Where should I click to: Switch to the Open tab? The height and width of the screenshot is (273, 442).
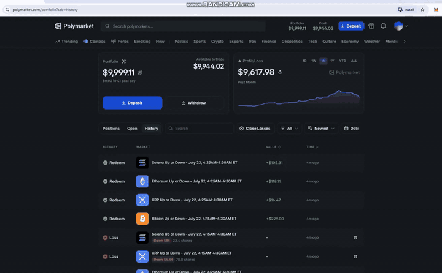[x=132, y=129]
